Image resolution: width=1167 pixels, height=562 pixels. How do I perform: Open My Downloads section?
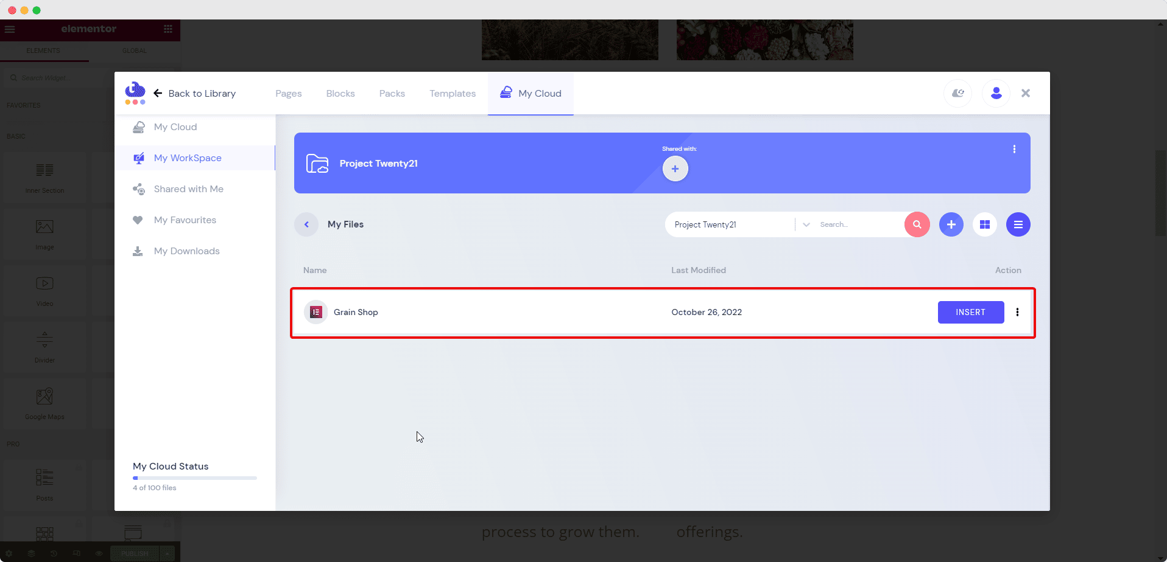[x=195, y=251]
